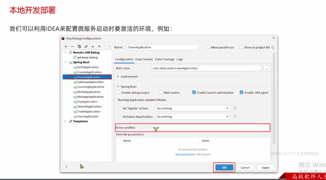Click the OK button
This screenshot has width=326, height=180.
pyautogui.click(x=224, y=168)
